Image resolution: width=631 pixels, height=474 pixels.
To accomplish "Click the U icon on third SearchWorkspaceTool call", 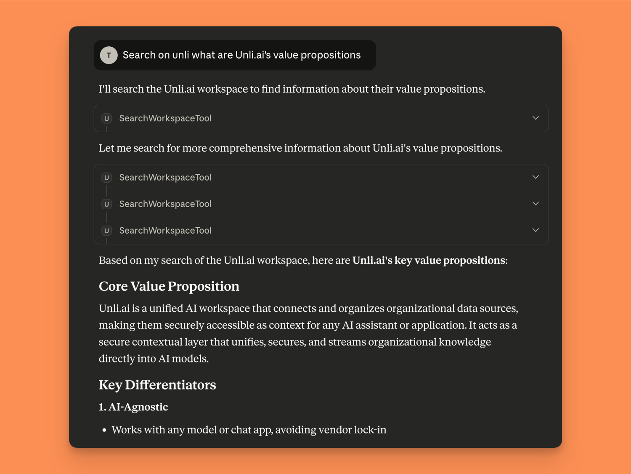I will (x=106, y=204).
